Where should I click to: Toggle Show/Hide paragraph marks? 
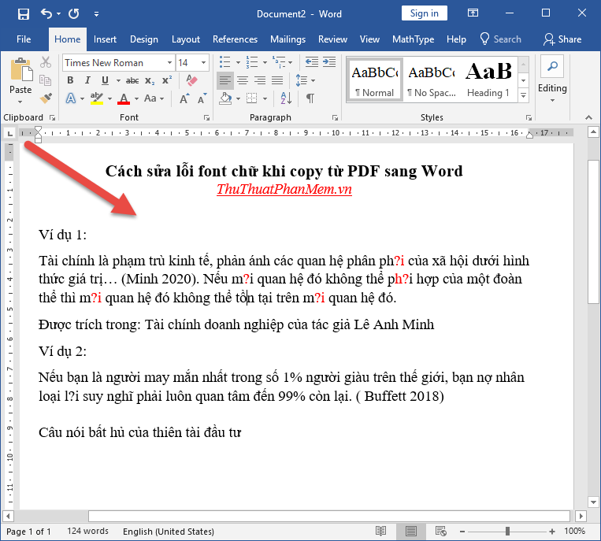[310, 98]
